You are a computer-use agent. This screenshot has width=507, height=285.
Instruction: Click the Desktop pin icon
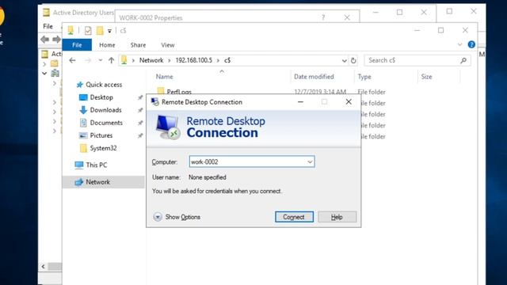(x=140, y=97)
